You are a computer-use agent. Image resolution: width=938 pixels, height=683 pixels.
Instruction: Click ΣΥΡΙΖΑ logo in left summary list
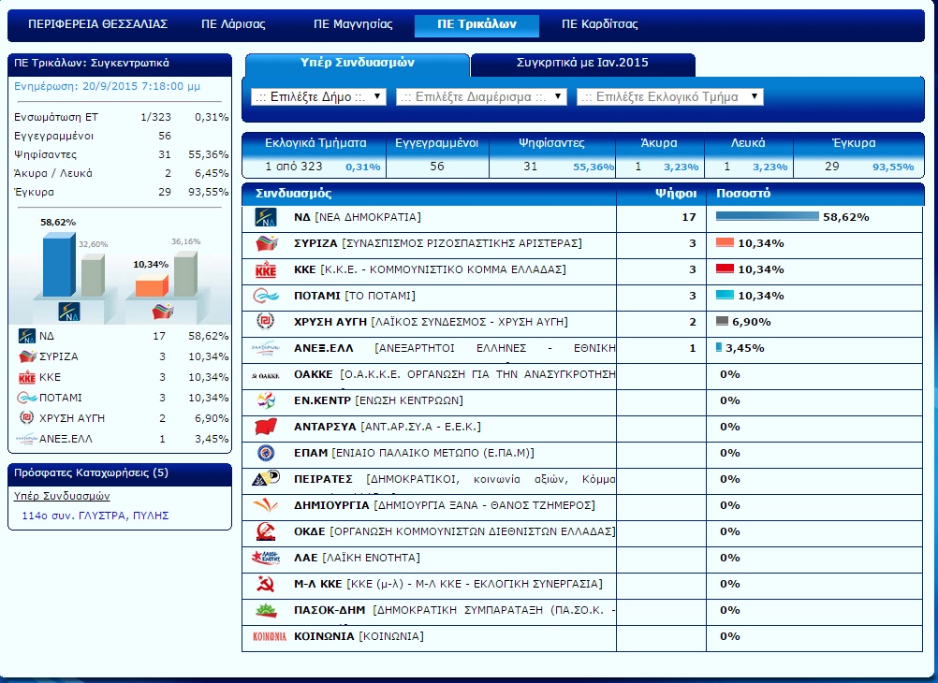(x=27, y=356)
